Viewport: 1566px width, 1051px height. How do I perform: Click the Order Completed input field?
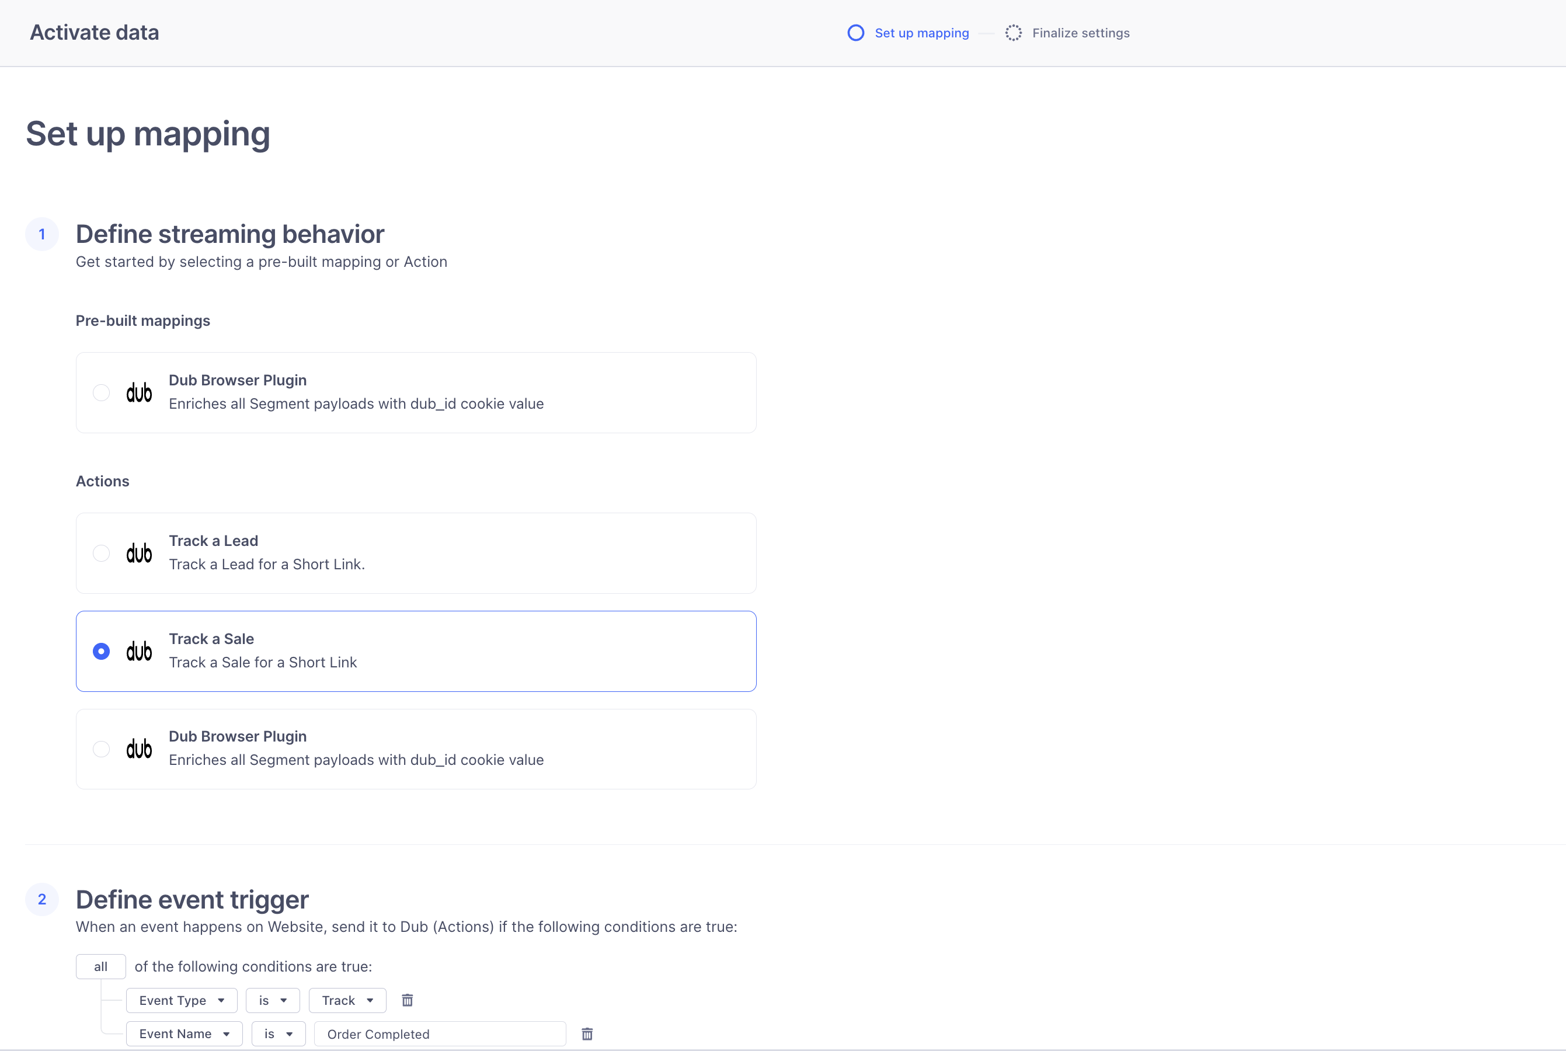(440, 1033)
